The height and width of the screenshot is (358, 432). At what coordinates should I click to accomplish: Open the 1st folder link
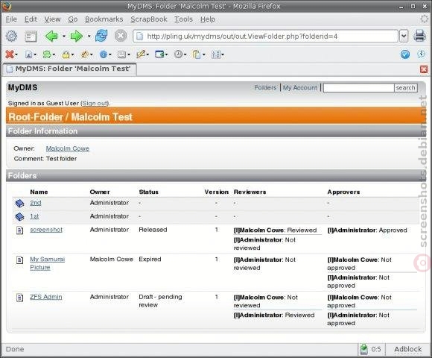pos(34,216)
